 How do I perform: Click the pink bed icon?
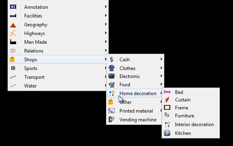167,92
